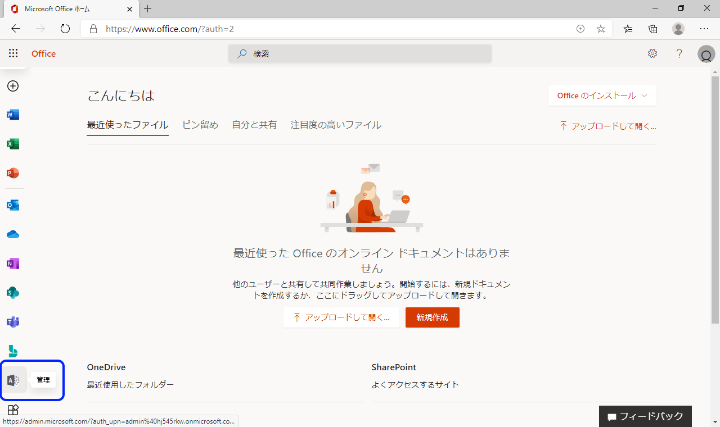Open SharePoint icon in sidebar
This screenshot has width=720, height=427.
click(x=13, y=293)
